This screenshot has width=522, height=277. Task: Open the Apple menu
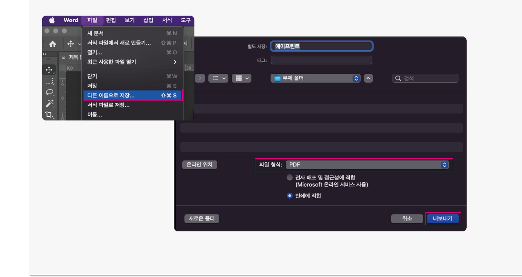point(51,20)
